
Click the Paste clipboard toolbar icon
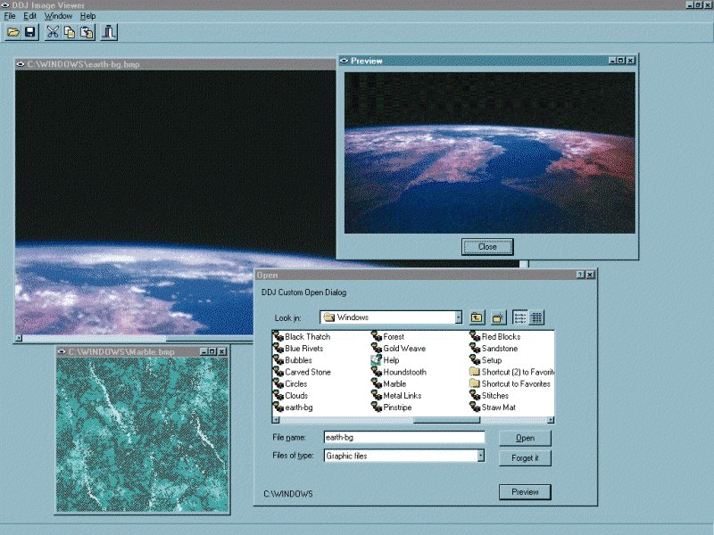tap(87, 32)
